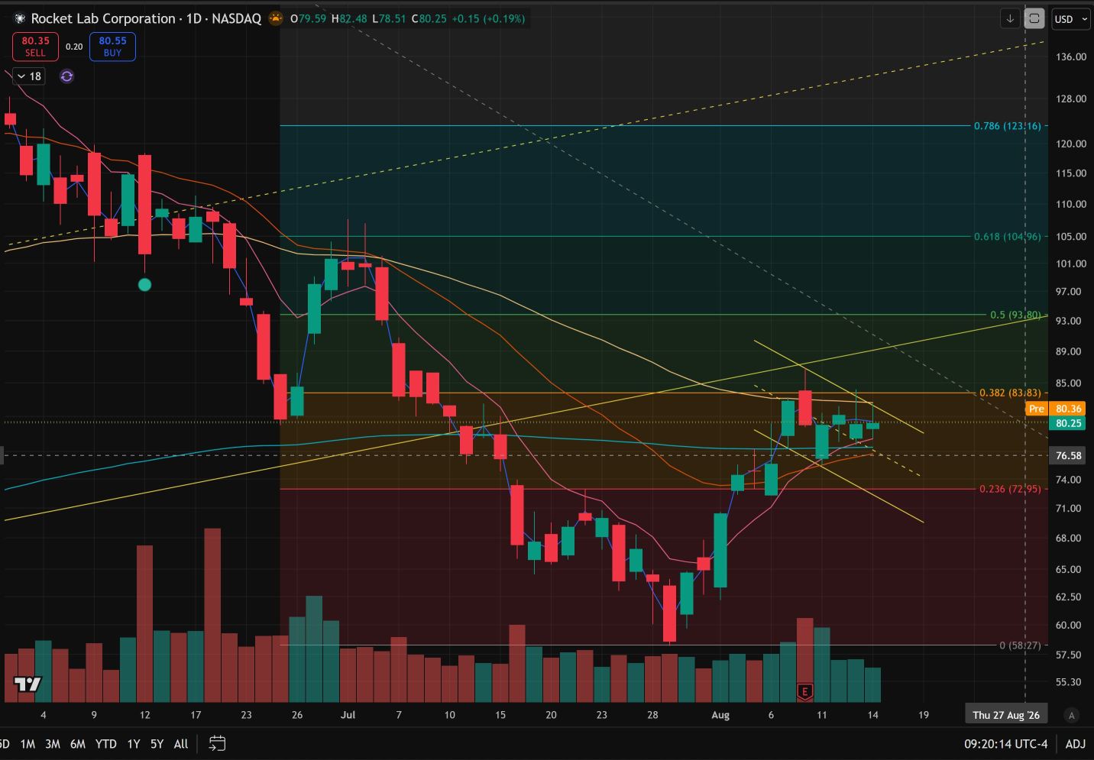Click the 0.786 (123.16) Fibonacci level label
Viewport: 1094px width, 760px height.
(1007, 126)
